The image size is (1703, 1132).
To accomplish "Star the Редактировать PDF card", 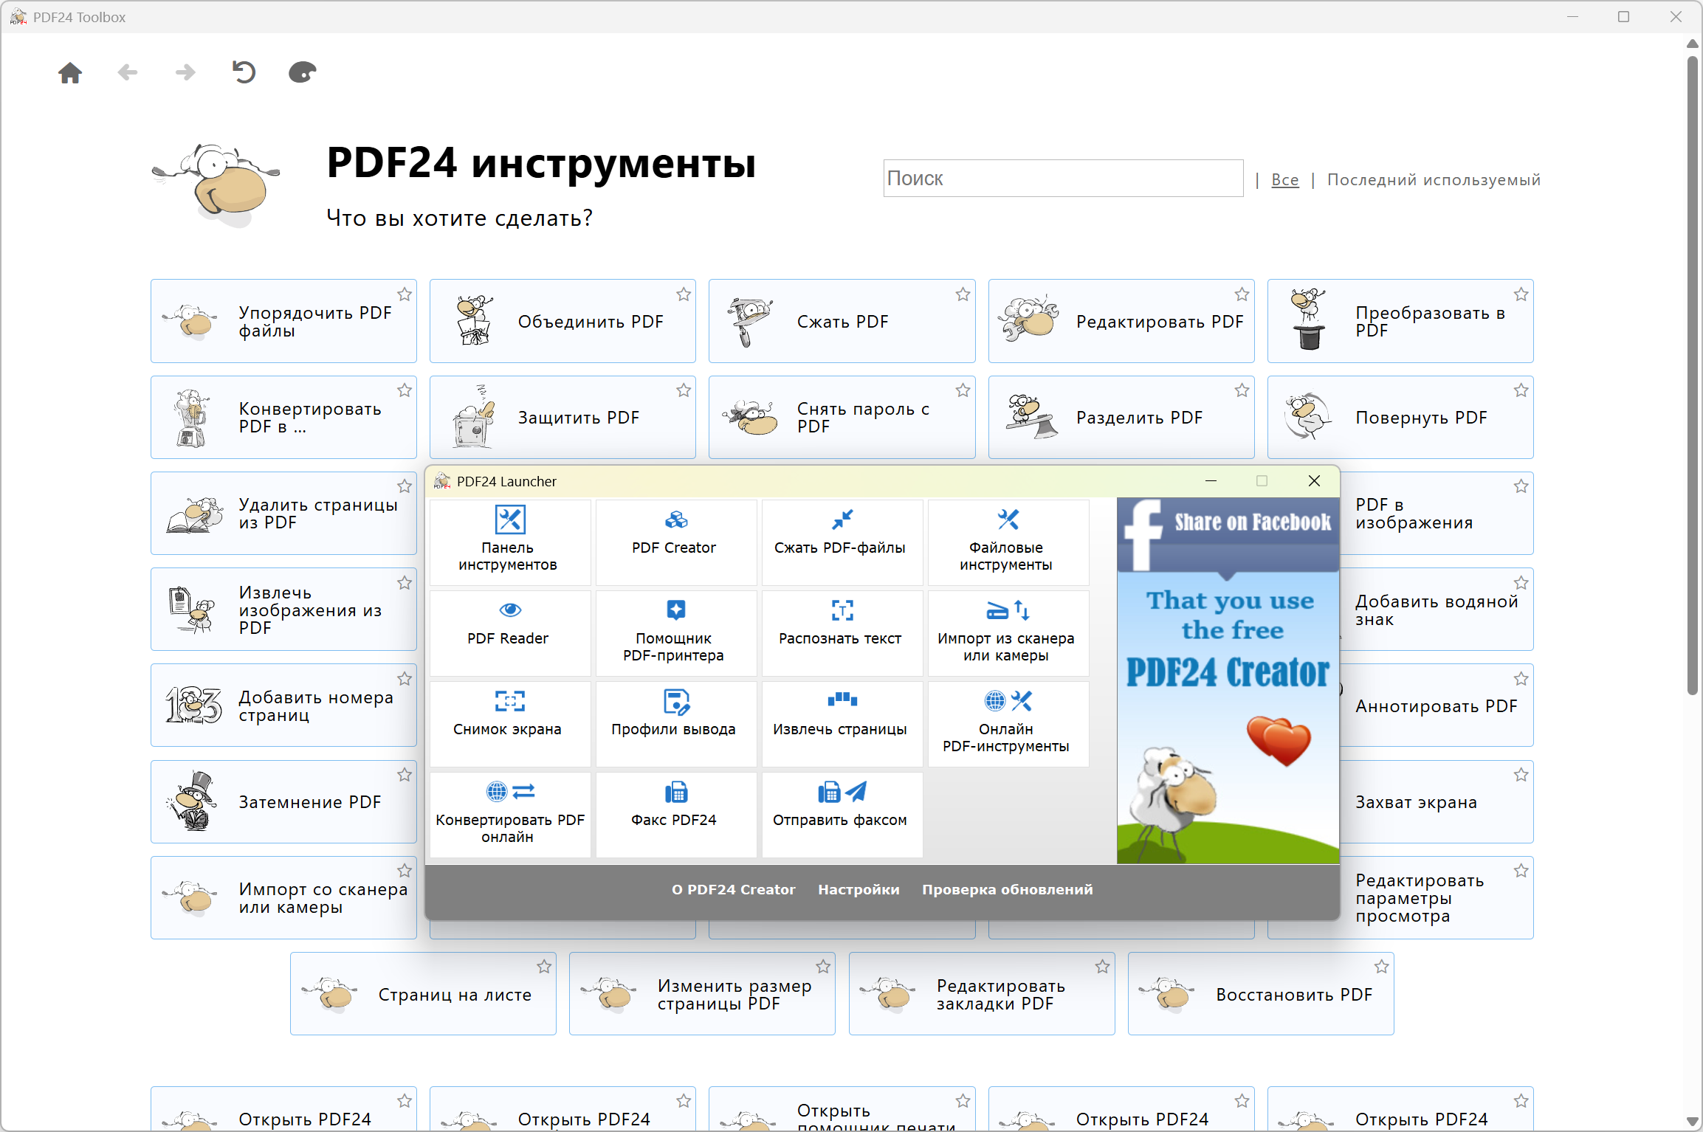I will click(x=1242, y=294).
